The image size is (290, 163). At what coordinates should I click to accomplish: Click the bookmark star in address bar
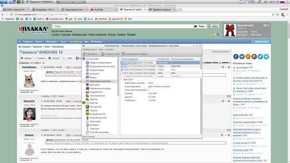click(x=273, y=14)
